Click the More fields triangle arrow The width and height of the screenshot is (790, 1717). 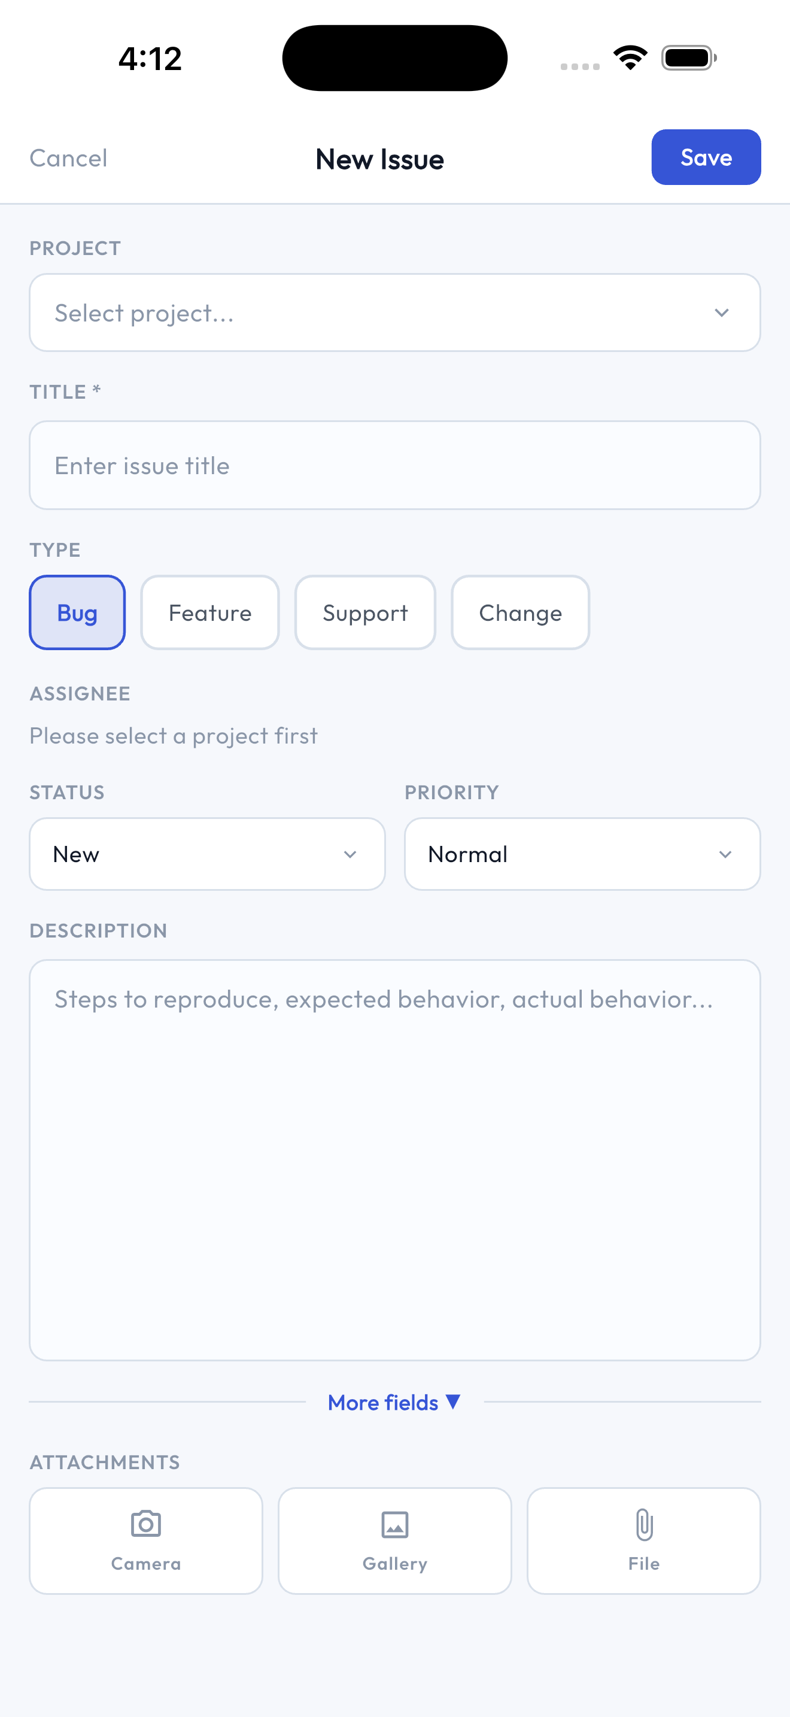click(x=453, y=1401)
